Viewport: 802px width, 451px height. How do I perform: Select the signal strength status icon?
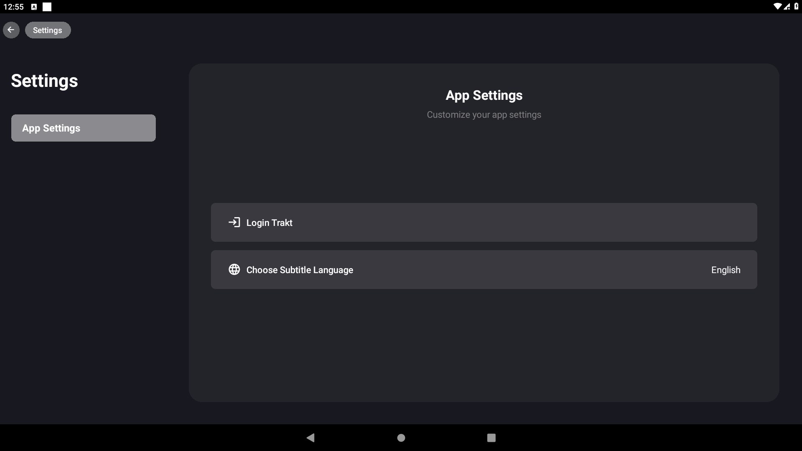pos(787,6)
